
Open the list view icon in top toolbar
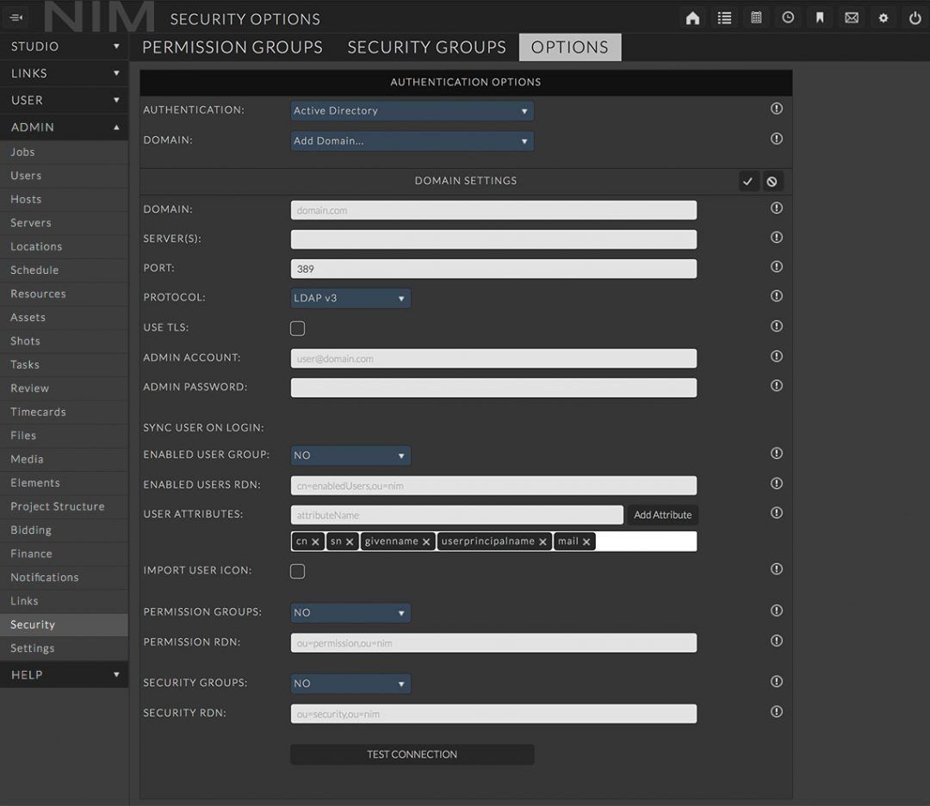point(724,17)
